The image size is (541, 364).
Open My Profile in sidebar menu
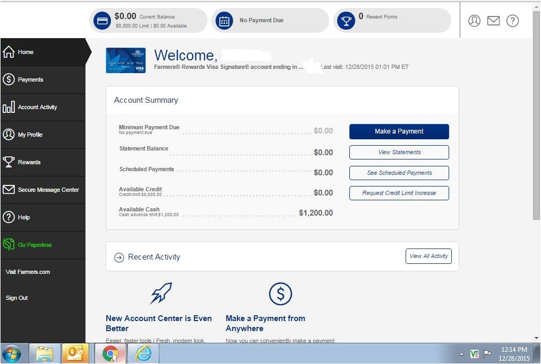[30, 135]
